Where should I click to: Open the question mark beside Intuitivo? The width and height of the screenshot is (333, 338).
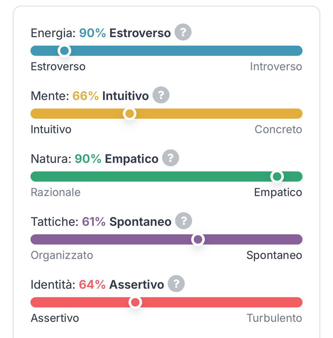pos(161,95)
